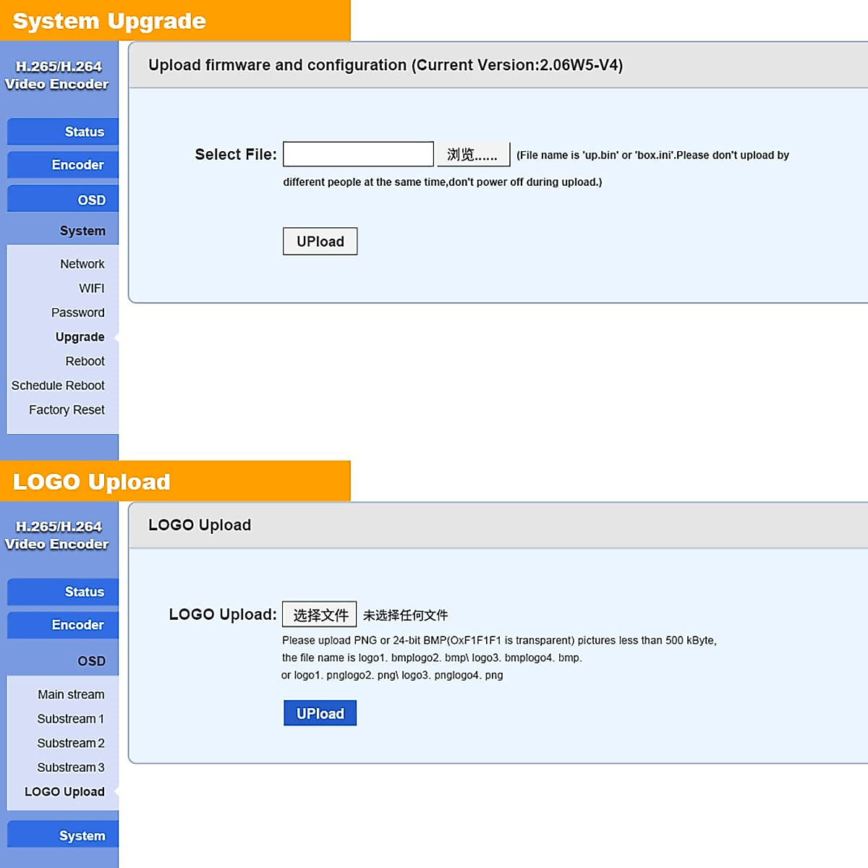Click the Reboot menu item
The height and width of the screenshot is (868, 868).
point(85,361)
